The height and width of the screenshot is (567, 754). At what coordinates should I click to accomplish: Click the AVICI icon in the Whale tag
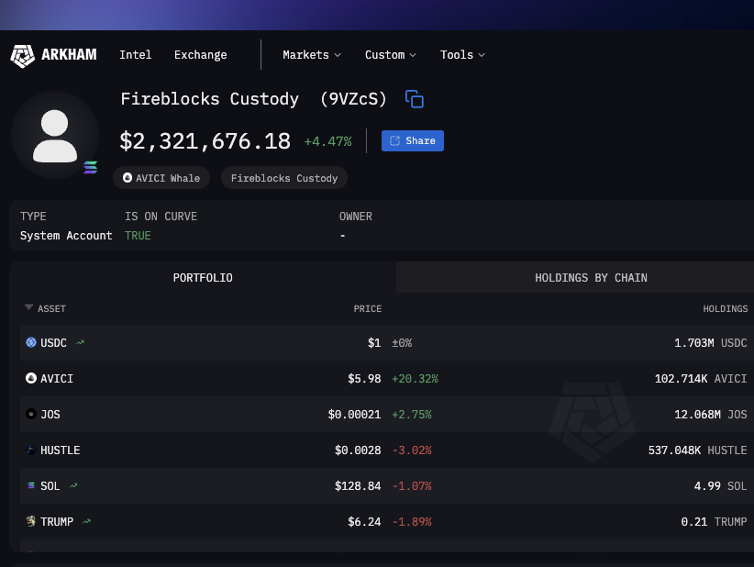[x=128, y=177]
